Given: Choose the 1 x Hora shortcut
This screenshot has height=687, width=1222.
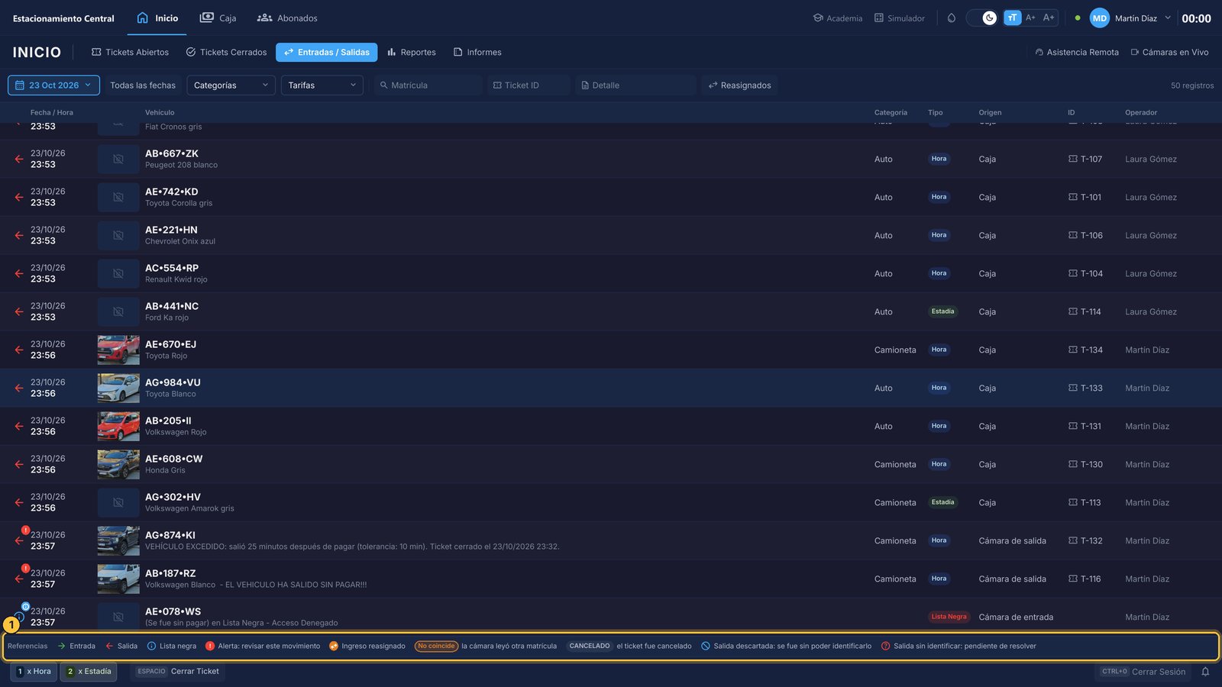Looking at the screenshot, I should click(x=34, y=672).
